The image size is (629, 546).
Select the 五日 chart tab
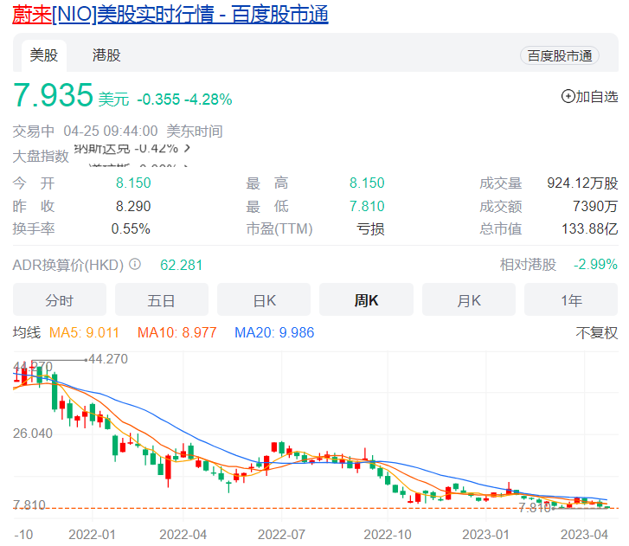pos(161,299)
